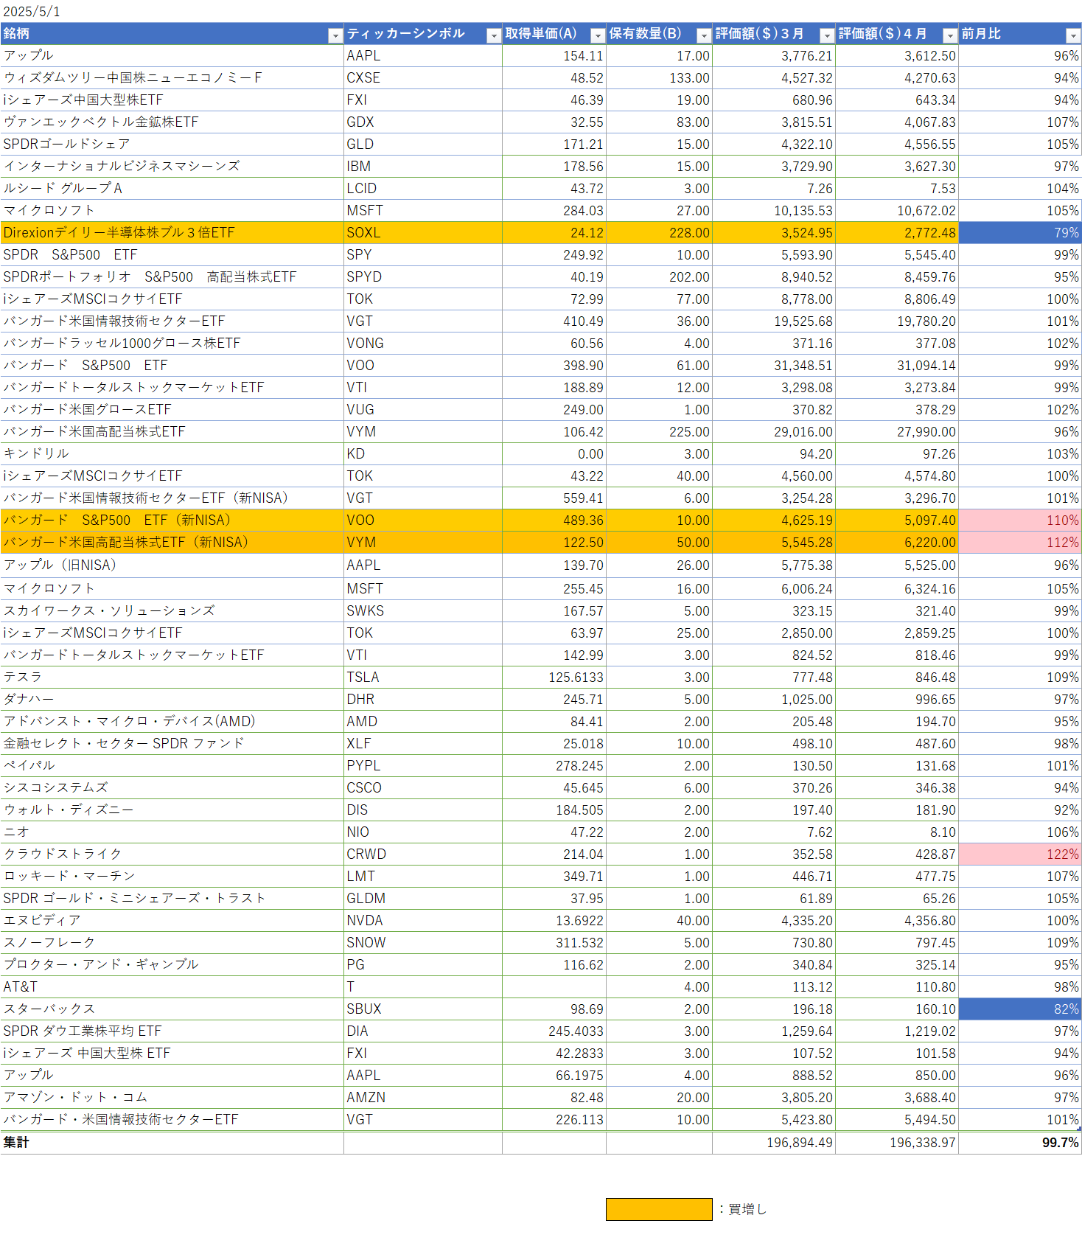Click the blue 82% SBUX cell

(1020, 1009)
